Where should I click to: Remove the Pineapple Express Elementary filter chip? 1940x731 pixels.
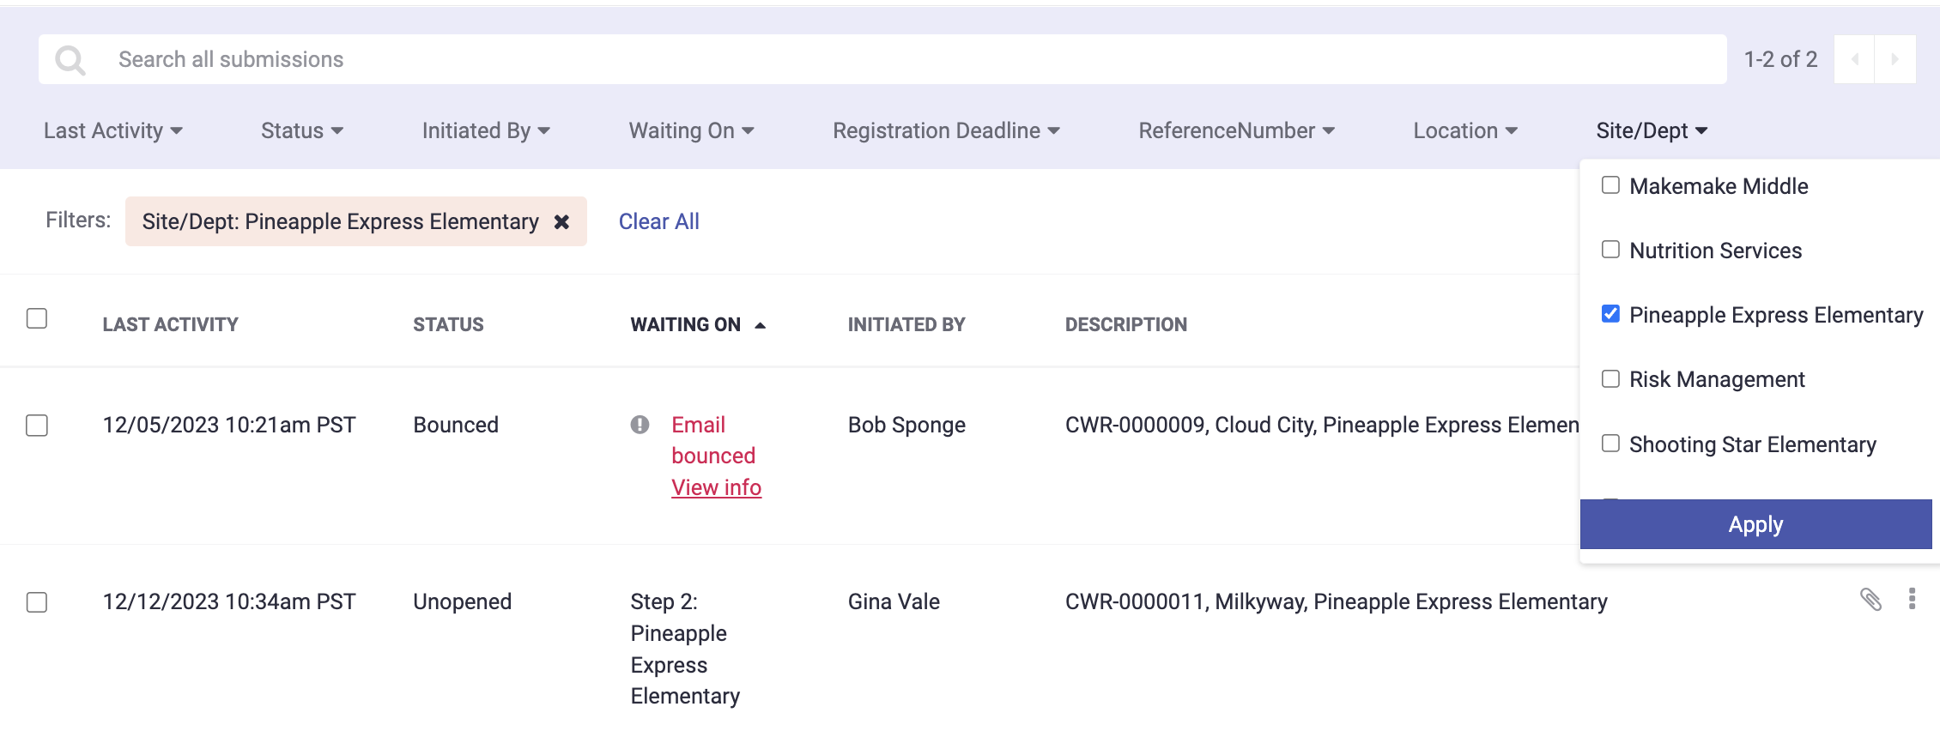point(561,222)
